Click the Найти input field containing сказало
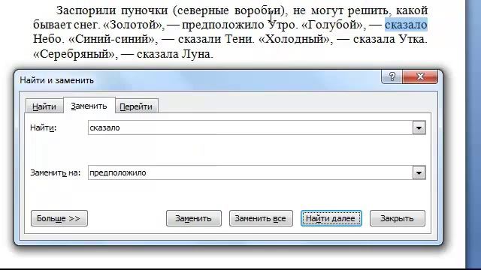The height and width of the screenshot is (270, 481). point(250,127)
